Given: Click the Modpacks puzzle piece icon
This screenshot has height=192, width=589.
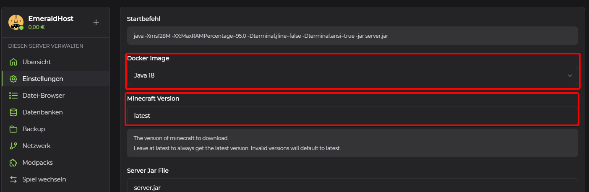Looking at the screenshot, I should click(x=13, y=163).
